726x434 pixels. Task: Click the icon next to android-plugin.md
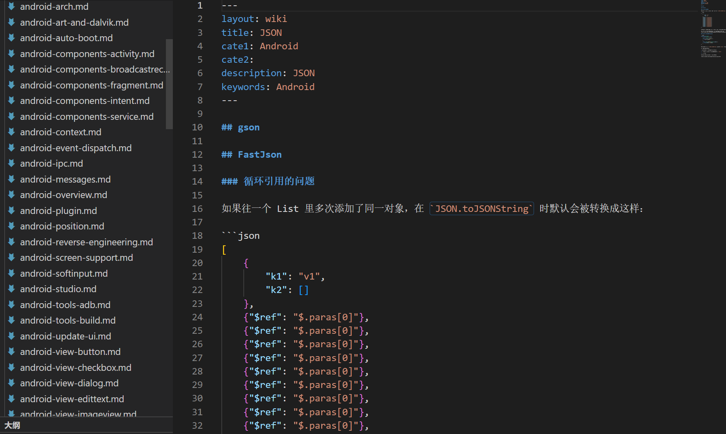point(11,210)
